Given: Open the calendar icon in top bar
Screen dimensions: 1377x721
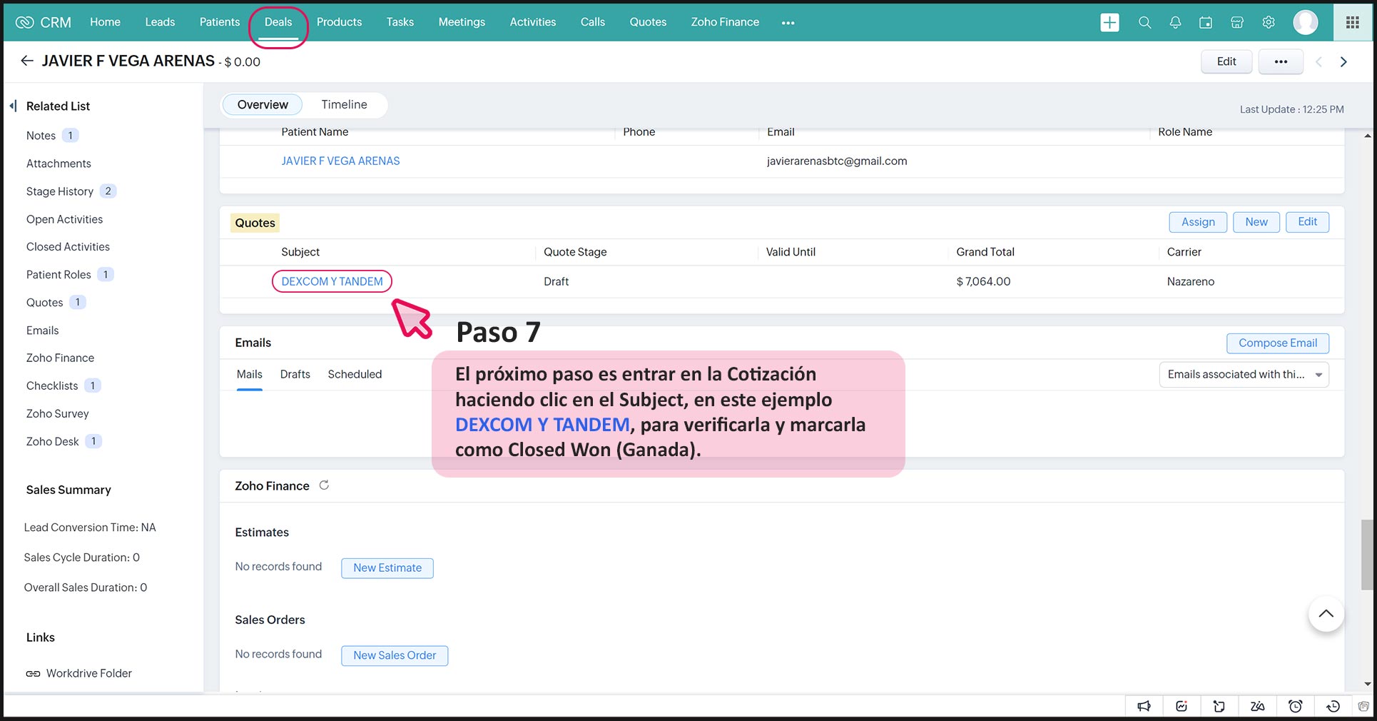Looking at the screenshot, I should pyautogui.click(x=1206, y=23).
